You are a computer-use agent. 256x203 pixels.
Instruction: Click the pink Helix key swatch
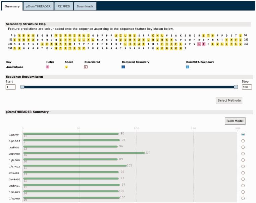48,67
